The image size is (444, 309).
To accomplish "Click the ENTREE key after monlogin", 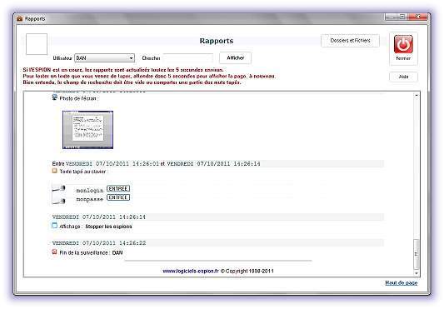I will (x=118, y=188).
